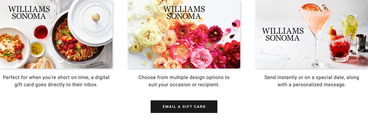Image resolution: width=368 pixels, height=131 pixels.
Task: Click the multiple design options description text
Action: (x=184, y=81)
